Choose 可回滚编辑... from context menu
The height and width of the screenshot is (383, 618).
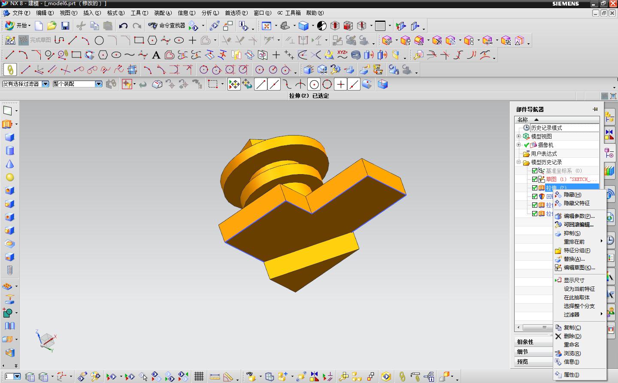[x=579, y=225]
